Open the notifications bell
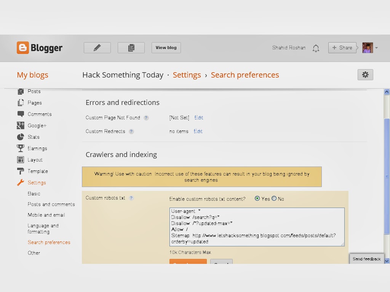The image size is (390, 292). (x=316, y=48)
